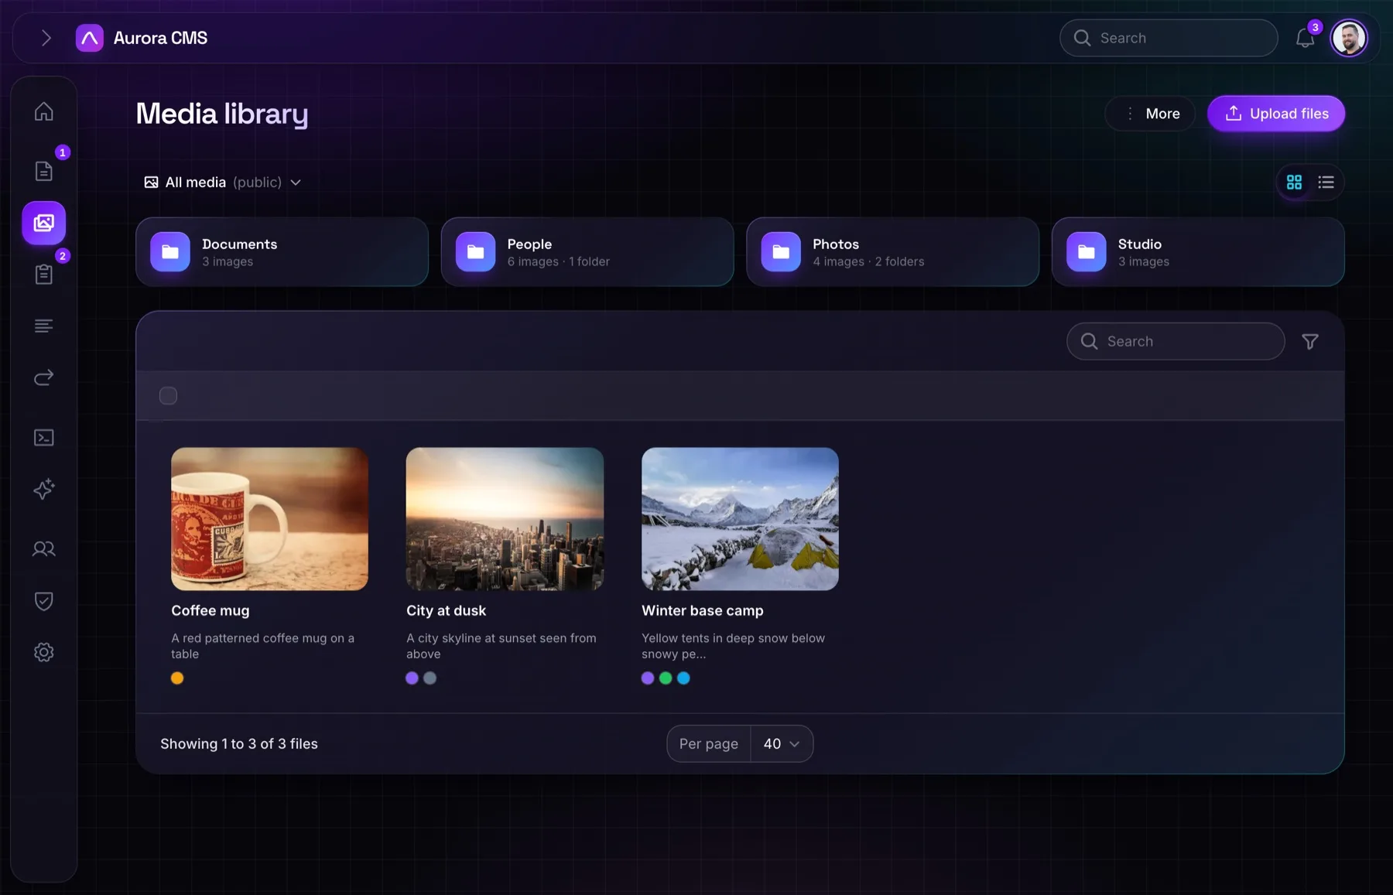
Task: Click the blue swatch under Winter base camp
Action: click(x=683, y=678)
